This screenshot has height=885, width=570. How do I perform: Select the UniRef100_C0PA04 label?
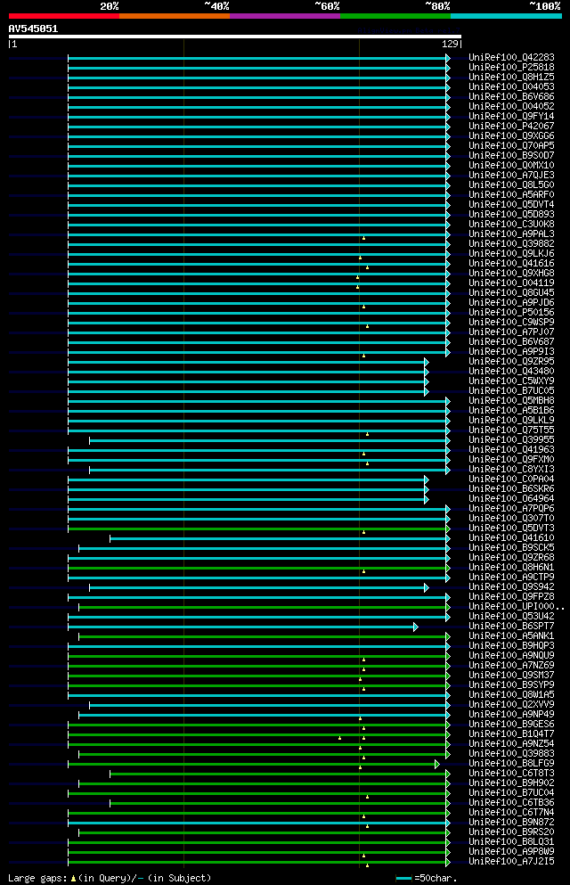click(x=511, y=479)
